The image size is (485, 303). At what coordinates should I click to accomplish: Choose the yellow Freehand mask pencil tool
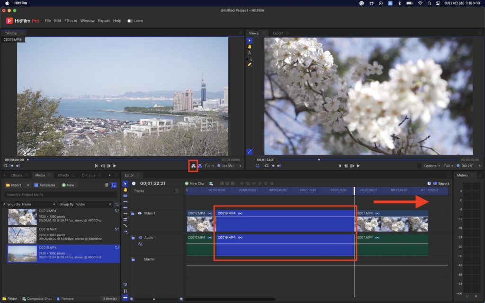(x=250, y=65)
